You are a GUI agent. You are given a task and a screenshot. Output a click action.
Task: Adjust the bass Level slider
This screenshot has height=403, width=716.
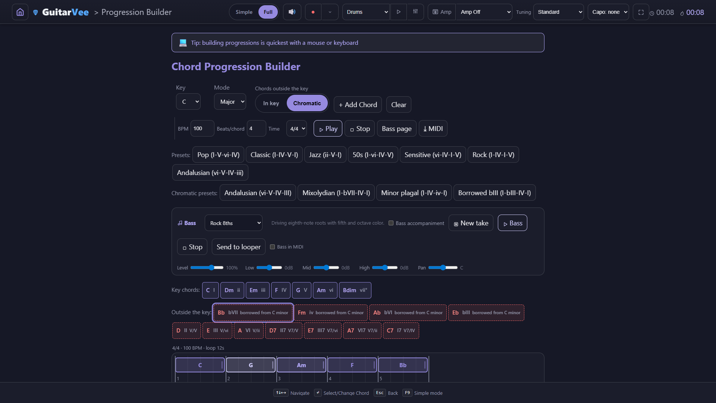tap(207, 268)
